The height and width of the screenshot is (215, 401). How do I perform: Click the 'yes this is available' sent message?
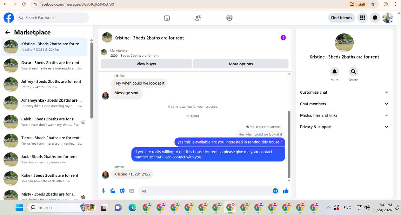click(230, 142)
